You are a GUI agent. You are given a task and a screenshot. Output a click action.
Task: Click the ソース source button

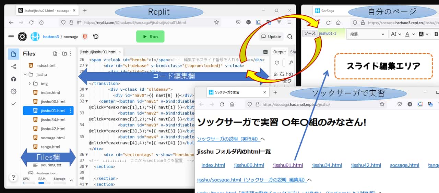pos(310,34)
